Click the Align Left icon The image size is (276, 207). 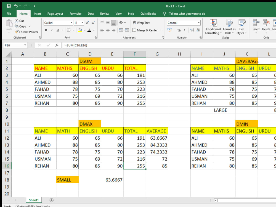[102, 30]
